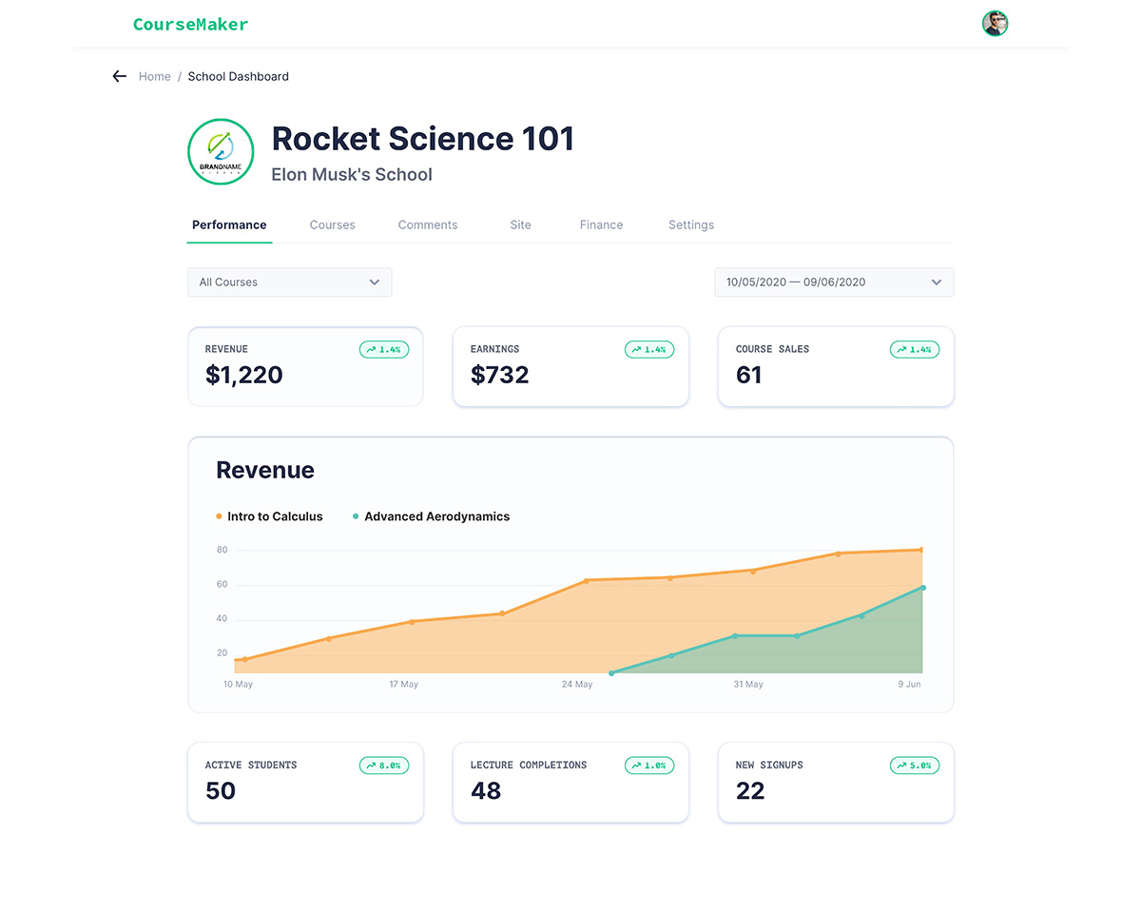Viewport: 1141px width, 913px height.
Task: Go back using the left arrow icon
Action: click(119, 76)
